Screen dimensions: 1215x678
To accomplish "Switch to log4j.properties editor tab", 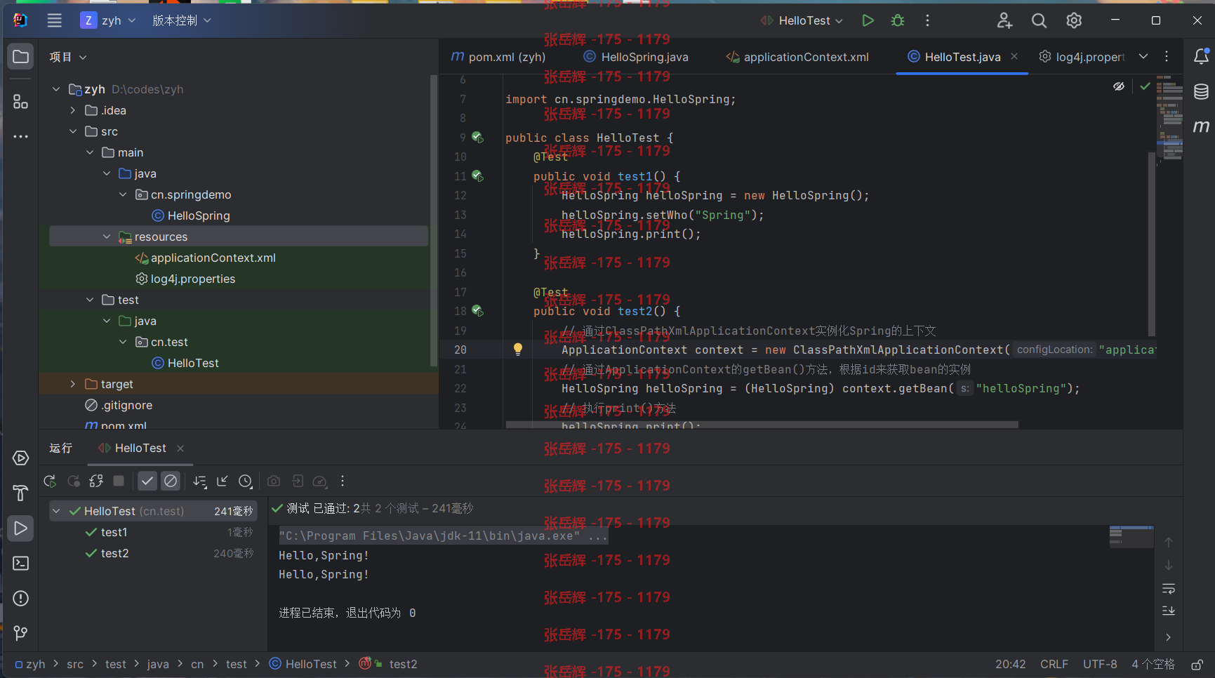I will tap(1082, 57).
